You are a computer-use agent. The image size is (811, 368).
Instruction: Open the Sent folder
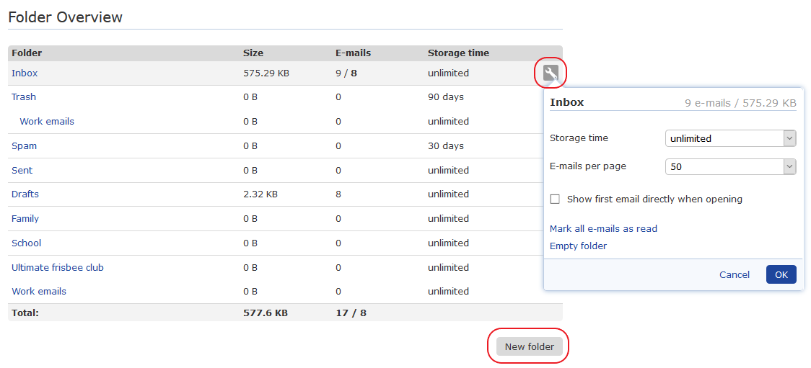(22, 171)
